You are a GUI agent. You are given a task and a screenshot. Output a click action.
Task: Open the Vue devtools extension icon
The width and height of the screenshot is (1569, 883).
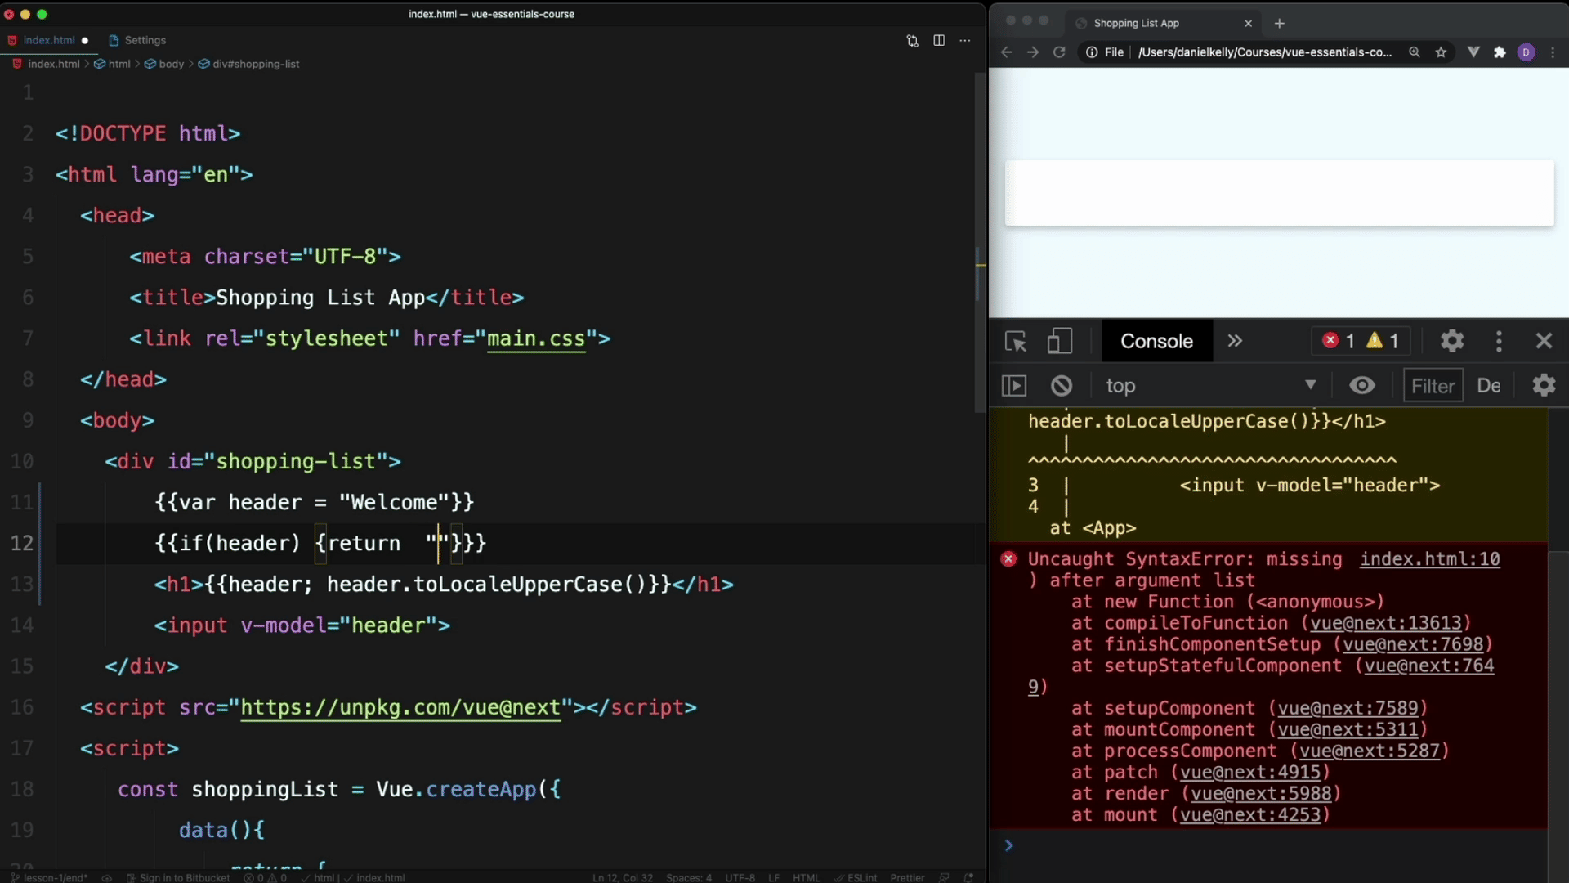[1473, 52]
